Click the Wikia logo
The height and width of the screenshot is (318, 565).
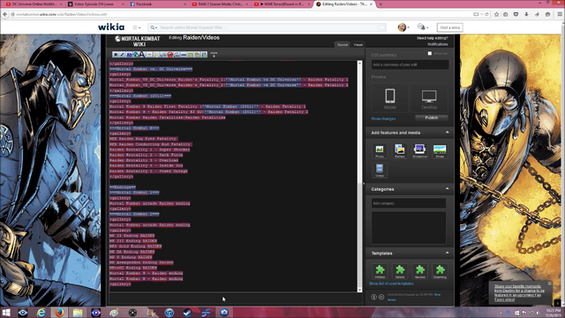tap(111, 27)
